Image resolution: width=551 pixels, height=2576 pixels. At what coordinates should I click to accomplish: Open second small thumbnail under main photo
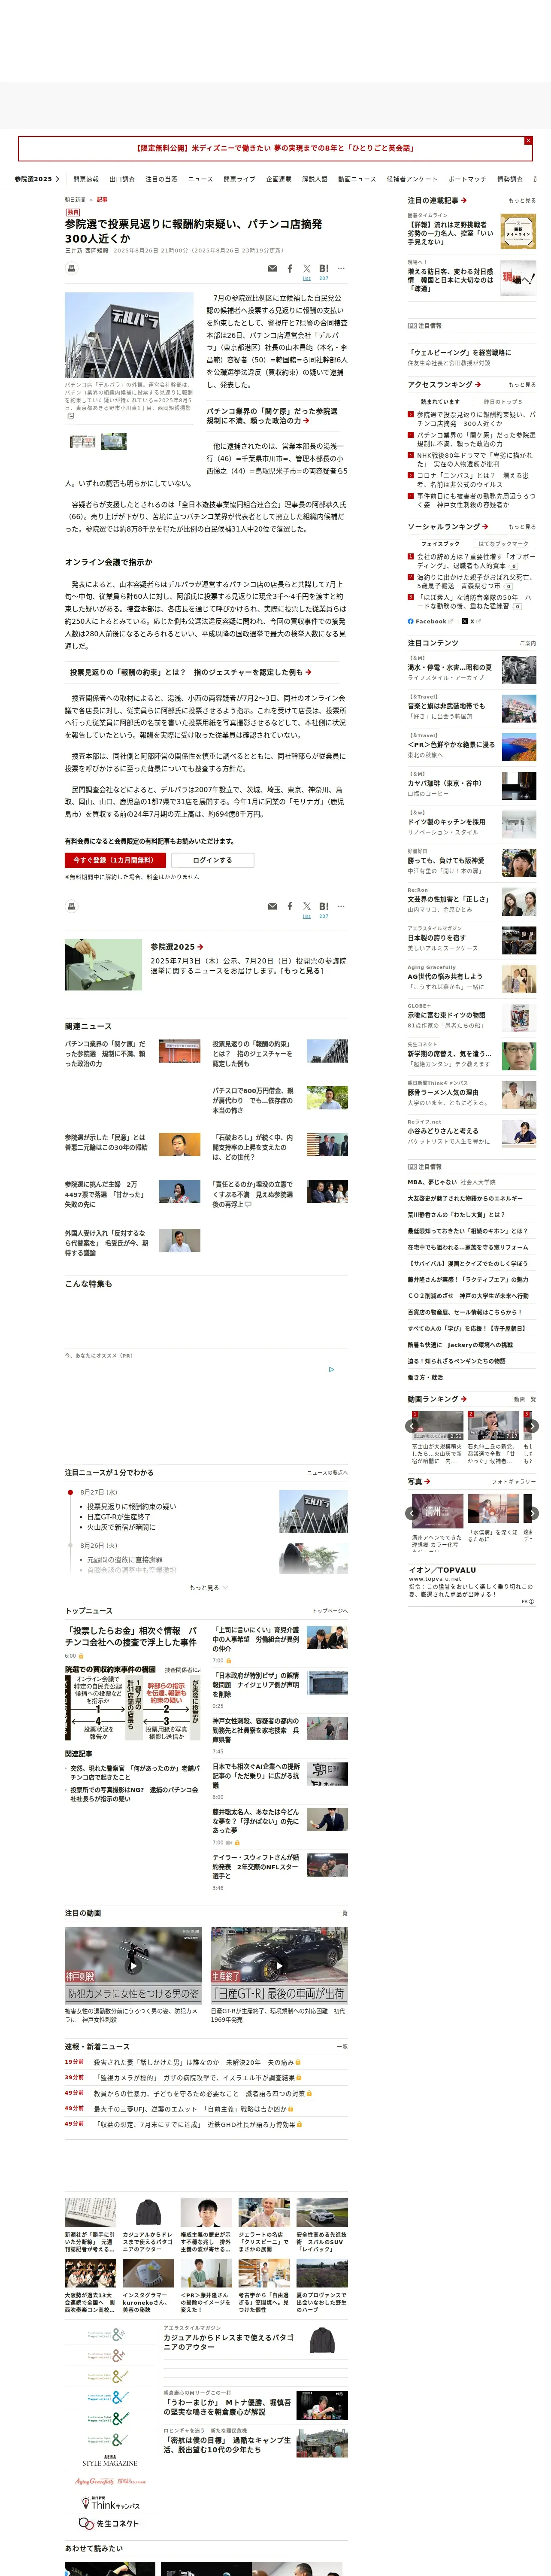114,441
